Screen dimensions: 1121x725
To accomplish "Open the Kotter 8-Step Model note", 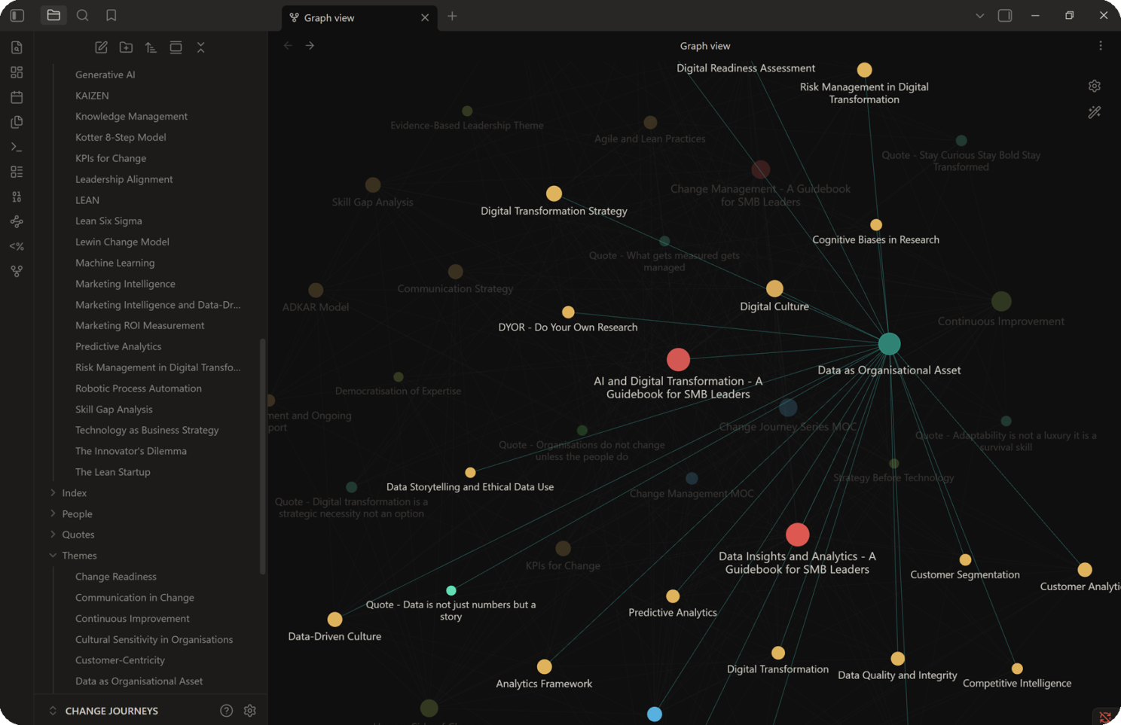I will (x=121, y=137).
